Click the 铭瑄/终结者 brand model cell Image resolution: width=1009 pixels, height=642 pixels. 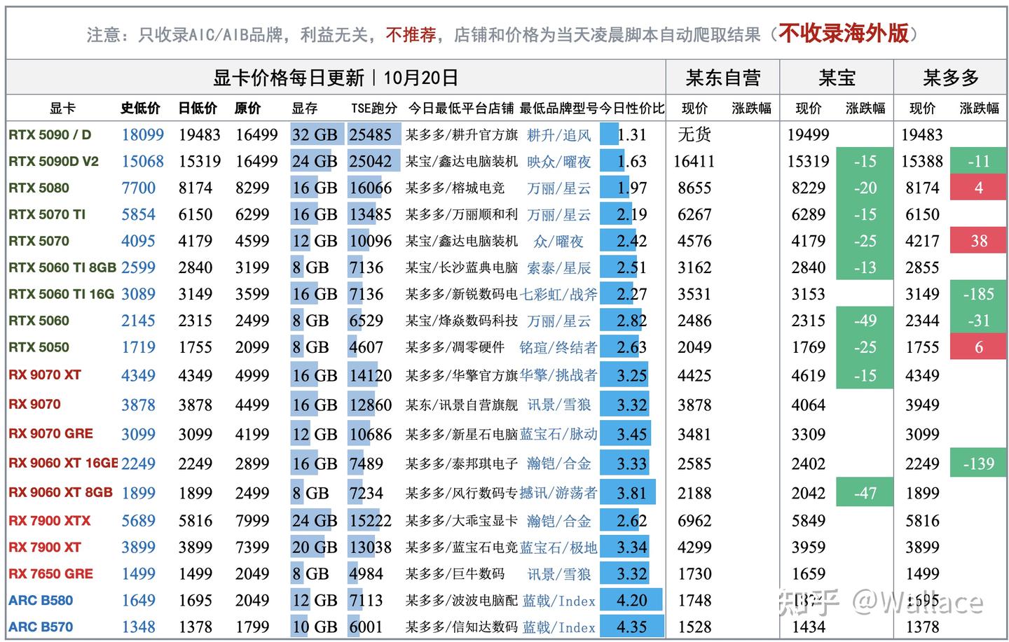coord(559,348)
